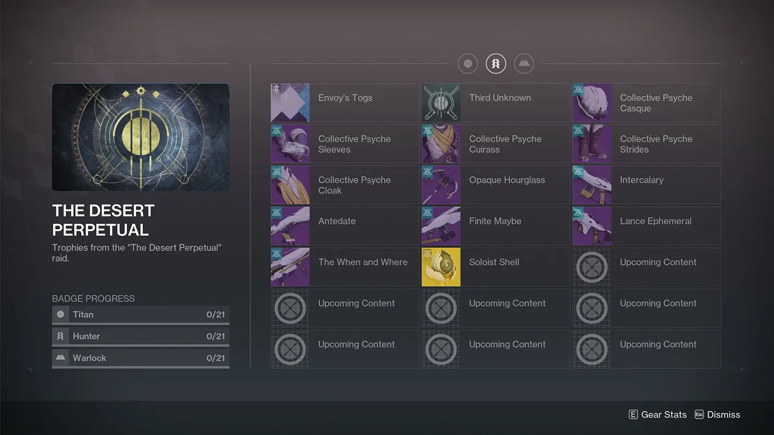Click the Warlock 0/21 progress bar

click(x=141, y=358)
